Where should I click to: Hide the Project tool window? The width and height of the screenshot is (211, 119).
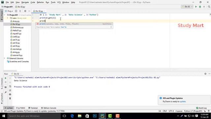click(x=29, y=11)
